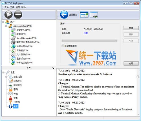Click changelog heading 7.3.2.1461 - 05.28.2012
This screenshot has width=141, height=121.
click(x=71, y=71)
